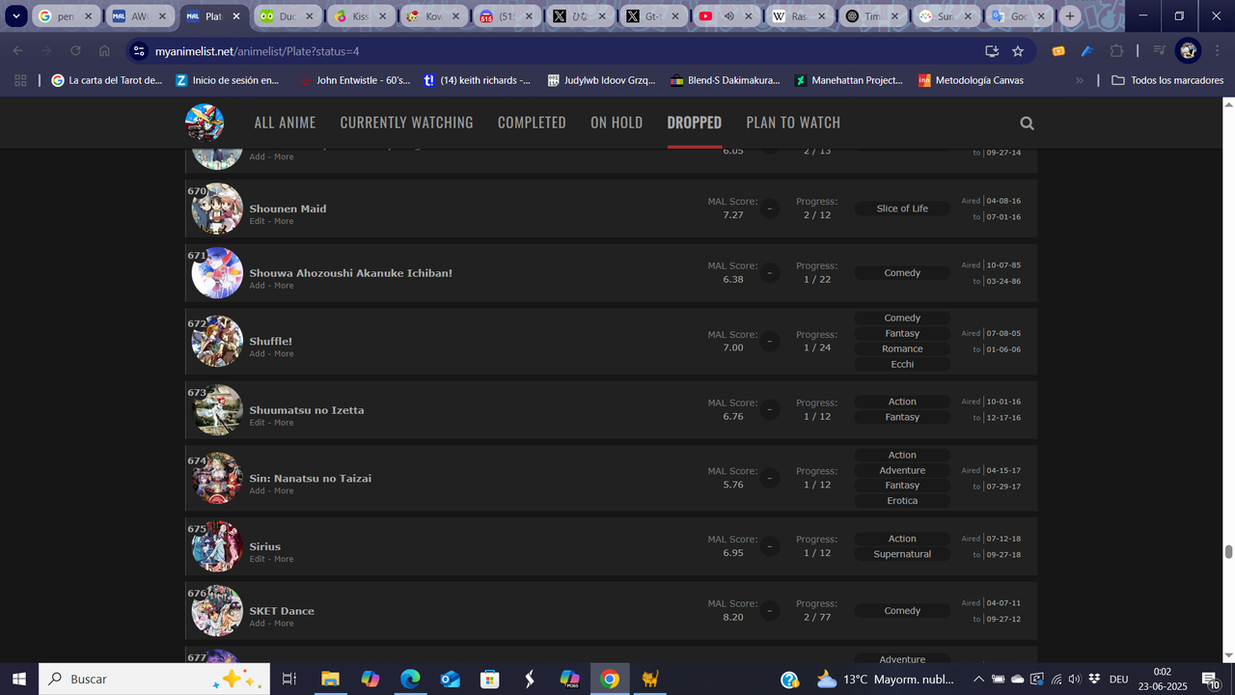This screenshot has width=1235, height=695.
Task: Open score dropdown for SKET Dance
Action: coord(769,610)
